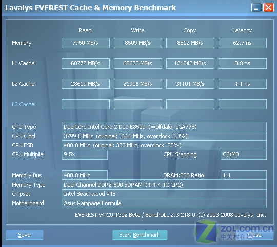Select CPU Stepping value C0/M0

(244, 154)
